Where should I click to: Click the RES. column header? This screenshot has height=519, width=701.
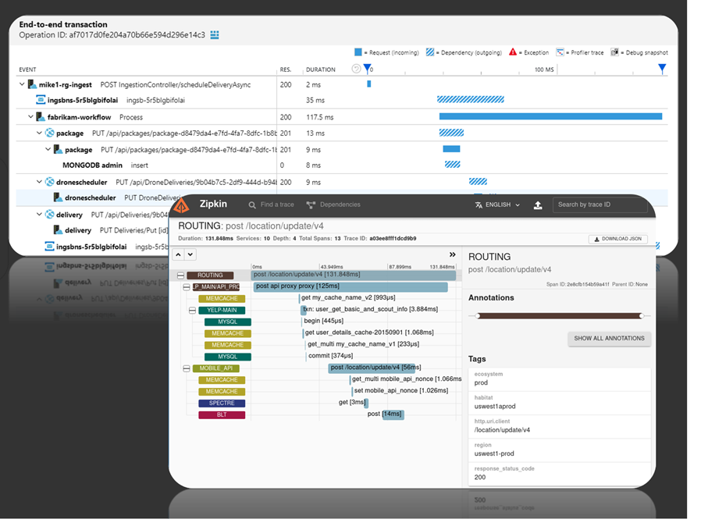pos(286,69)
